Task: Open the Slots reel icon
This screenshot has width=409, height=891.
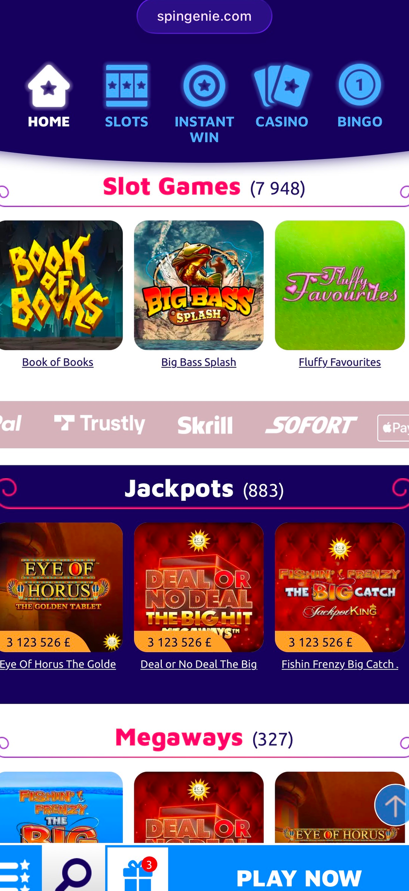Action: pos(127,86)
